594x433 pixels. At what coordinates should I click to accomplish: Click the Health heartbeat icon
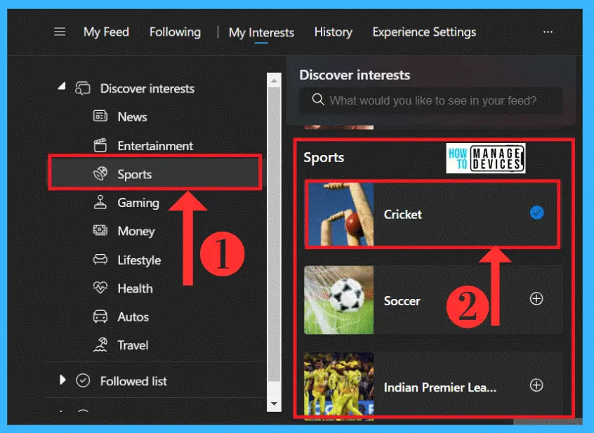(100, 288)
